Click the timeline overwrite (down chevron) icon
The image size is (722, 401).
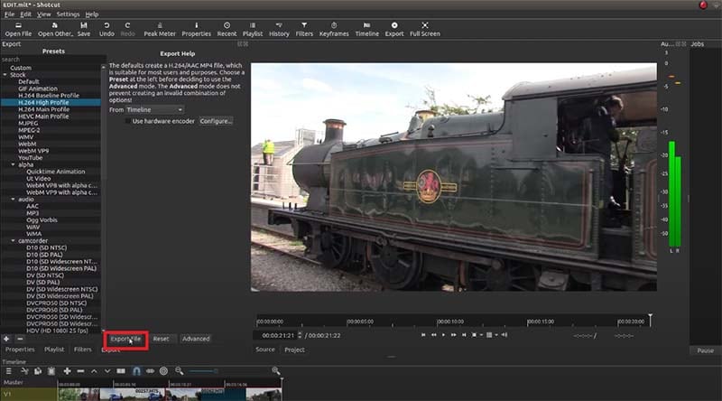tap(107, 371)
